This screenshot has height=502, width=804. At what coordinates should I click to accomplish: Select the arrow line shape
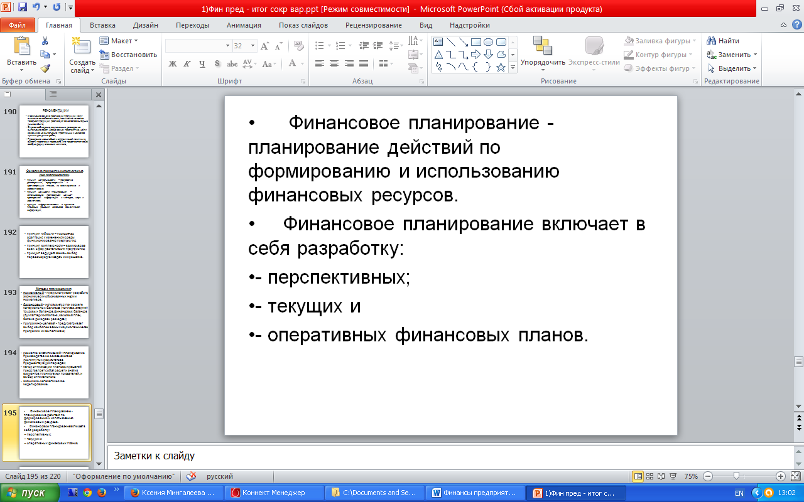(x=464, y=42)
